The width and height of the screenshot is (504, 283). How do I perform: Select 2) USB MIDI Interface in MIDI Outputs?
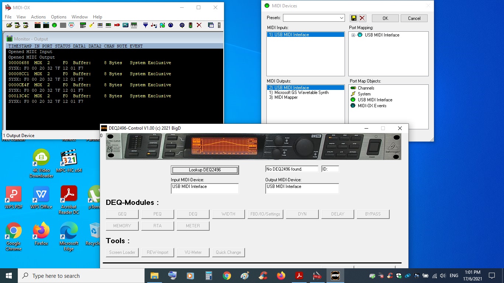click(x=305, y=88)
